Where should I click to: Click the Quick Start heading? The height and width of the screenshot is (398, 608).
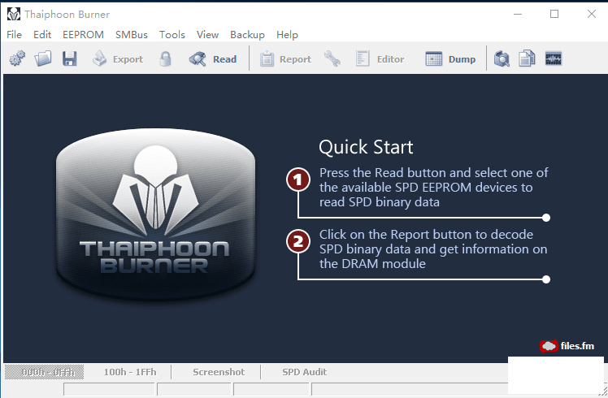point(366,147)
